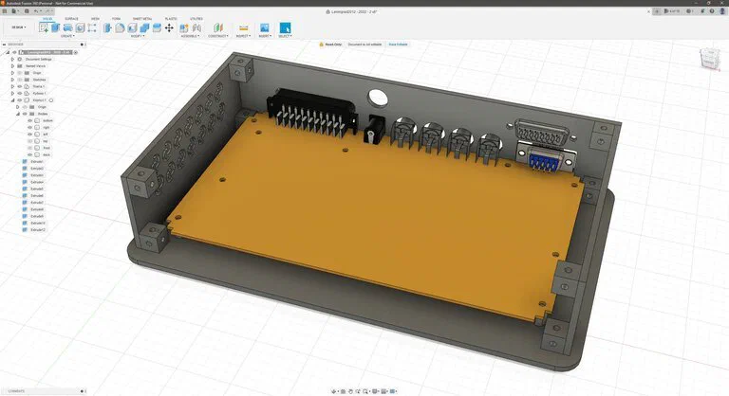Show the hidden front body
The height and width of the screenshot is (396, 729).
point(29,148)
